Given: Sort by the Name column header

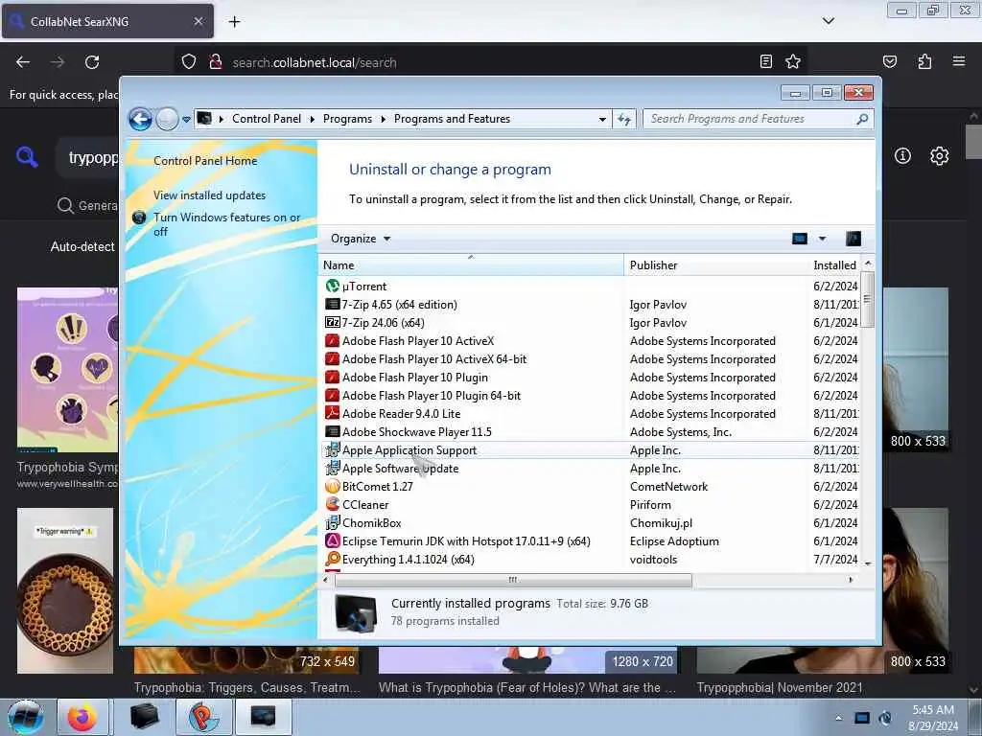Looking at the screenshot, I should [471, 264].
